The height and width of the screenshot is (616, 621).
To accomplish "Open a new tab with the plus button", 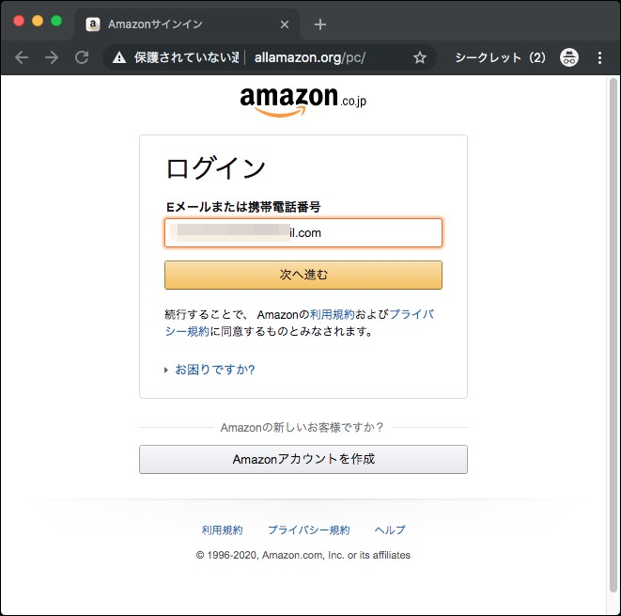I will (320, 24).
